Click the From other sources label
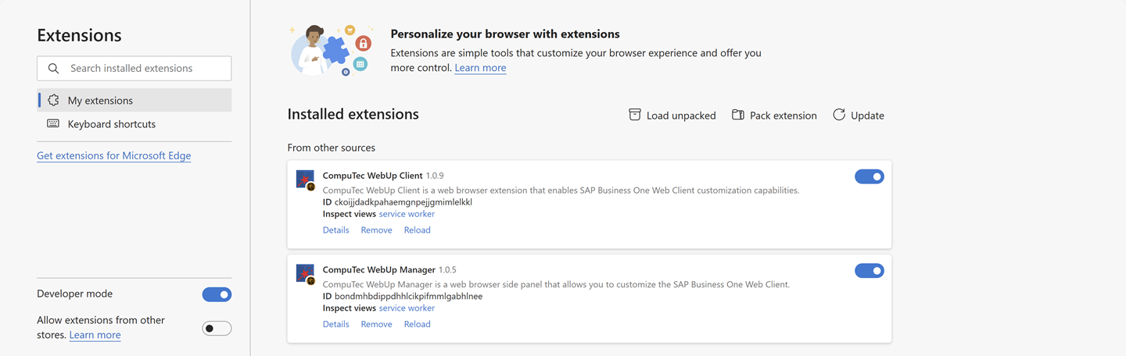 [331, 148]
